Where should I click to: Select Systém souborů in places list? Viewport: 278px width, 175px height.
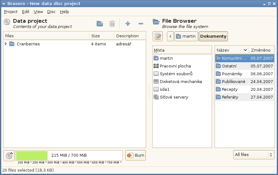[x=182, y=74]
